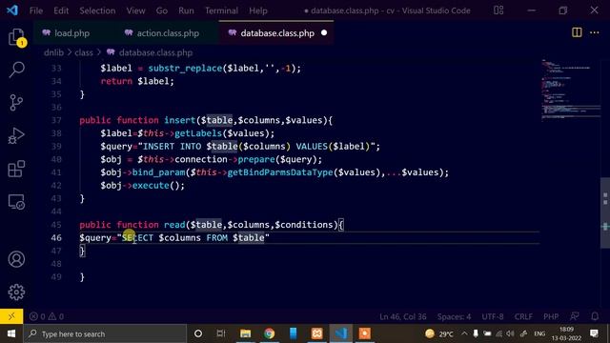Open the Terminal menu
The height and width of the screenshot is (343, 610).
pos(221,10)
